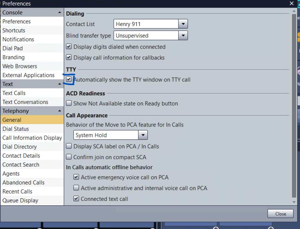This screenshot has height=229, width=300.
Task: Select Contact Search in sidebar
Action: point(32,165)
